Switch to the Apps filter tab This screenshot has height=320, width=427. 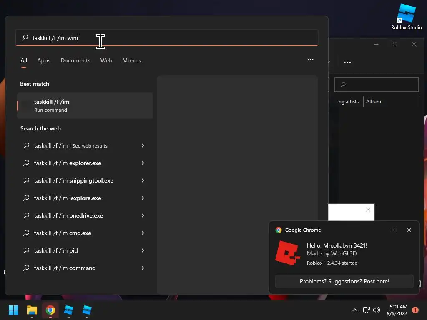[44, 61]
